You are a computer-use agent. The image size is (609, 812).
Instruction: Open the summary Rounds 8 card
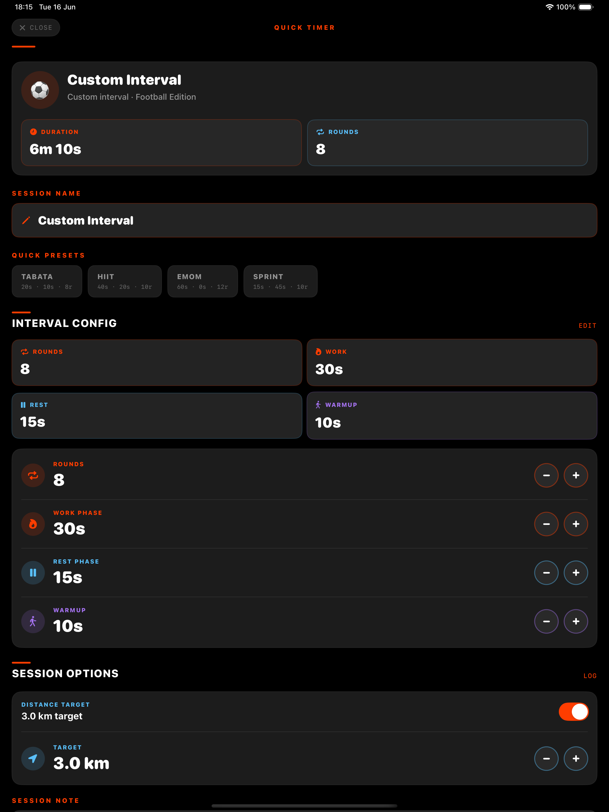[447, 143]
